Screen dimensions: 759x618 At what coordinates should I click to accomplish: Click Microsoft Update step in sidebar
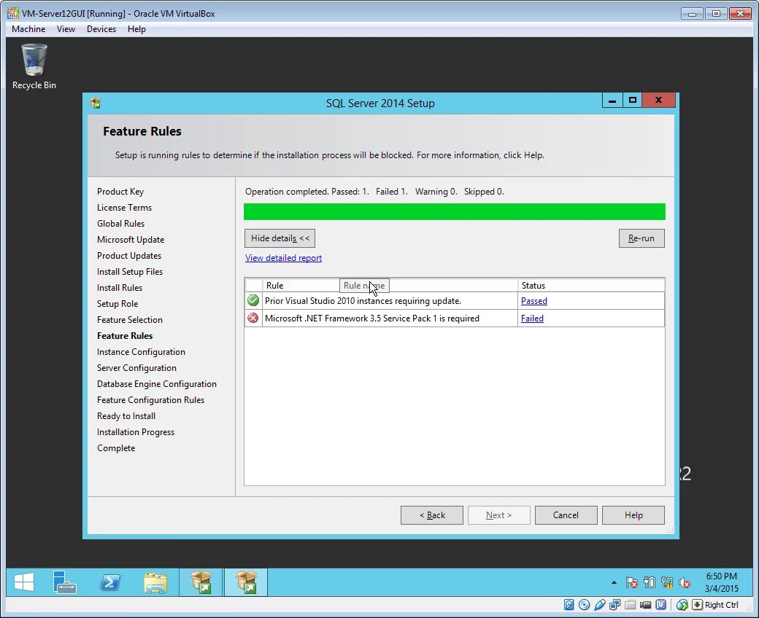(x=130, y=239)
